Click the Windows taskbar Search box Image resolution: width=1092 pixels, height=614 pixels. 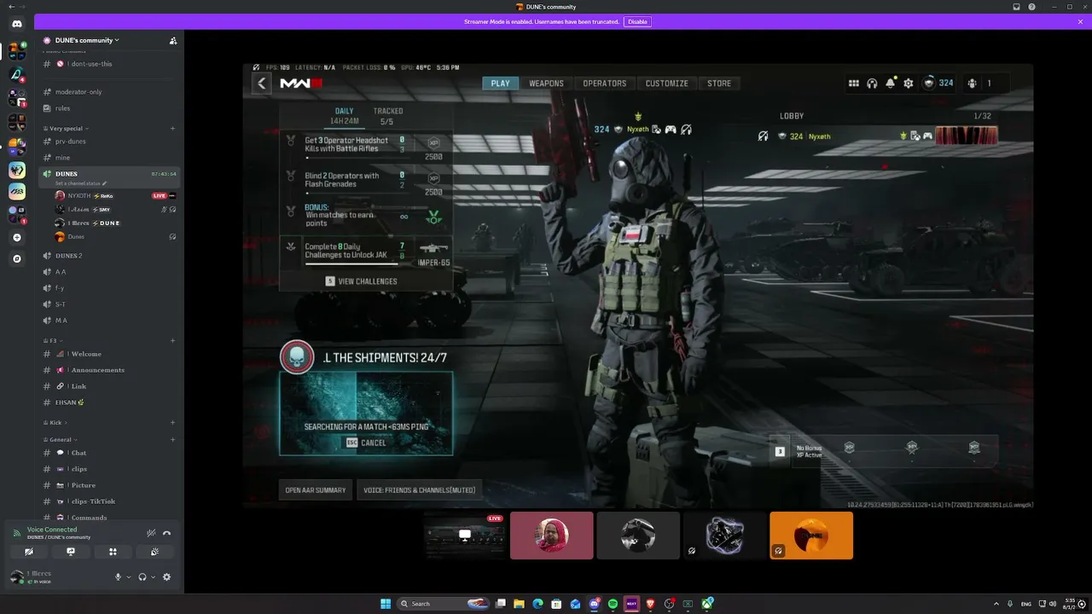click(x=444, y=604)
